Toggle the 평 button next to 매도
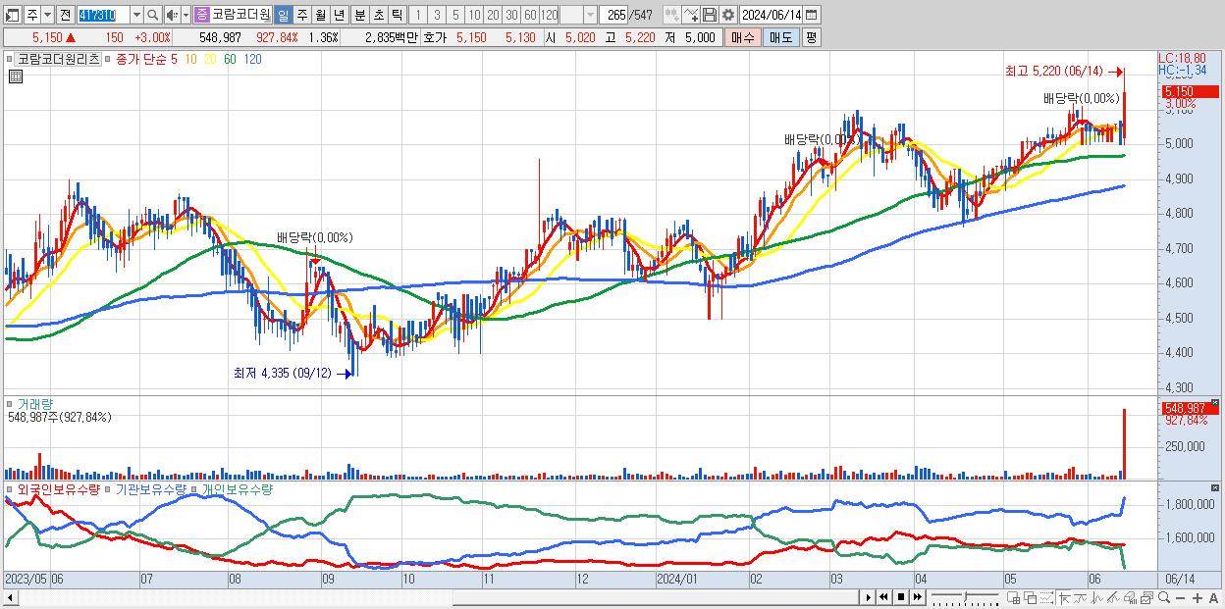Screen dimensions: 1225x609 click(811, 37)
